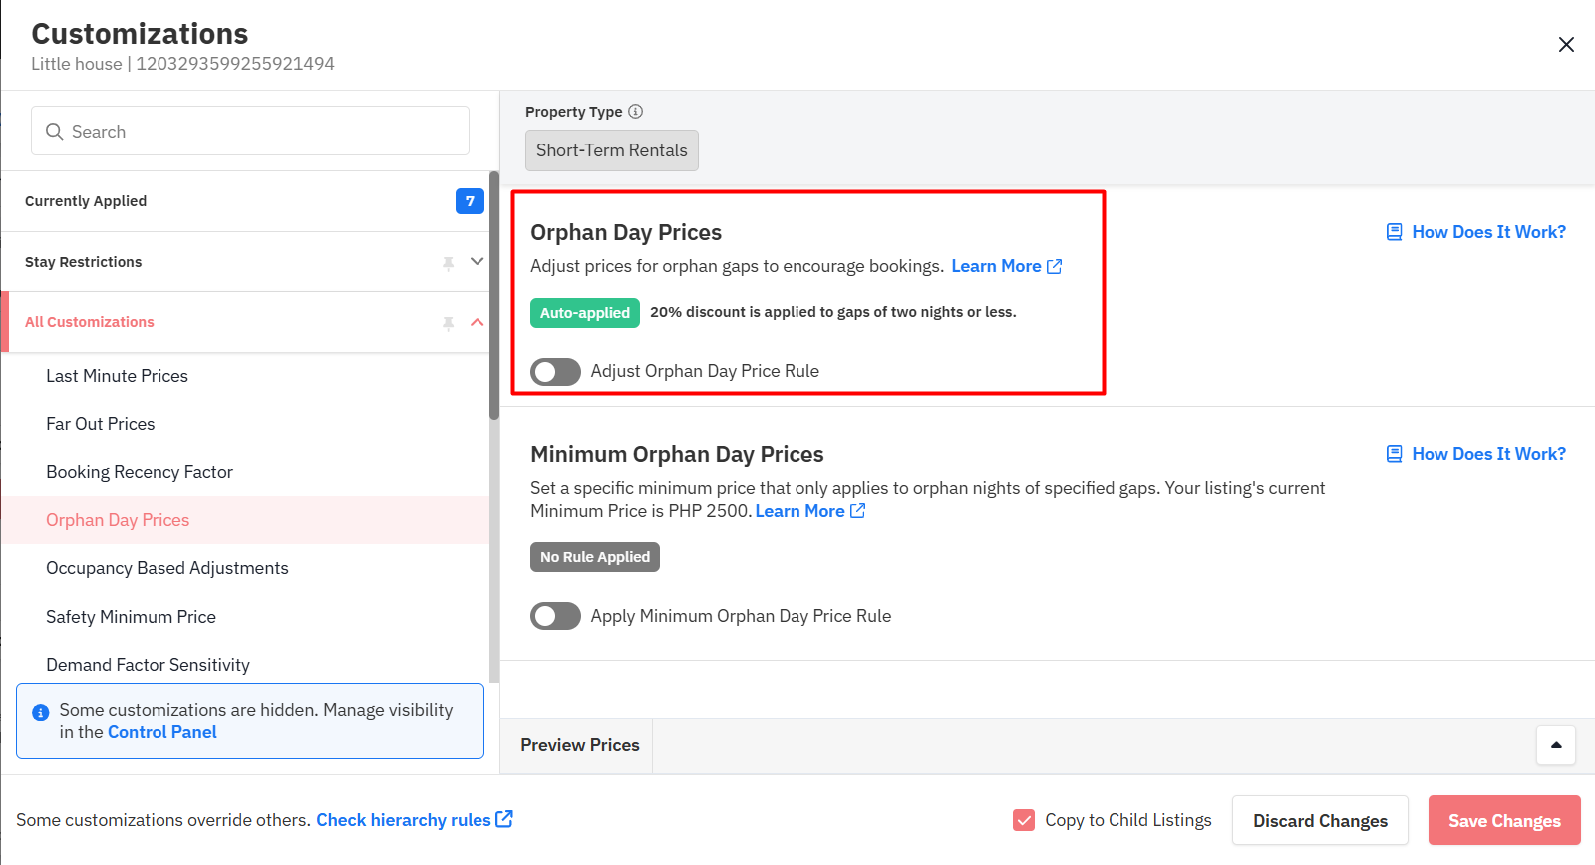Click the Auto-applied badge

coord(585,313)
